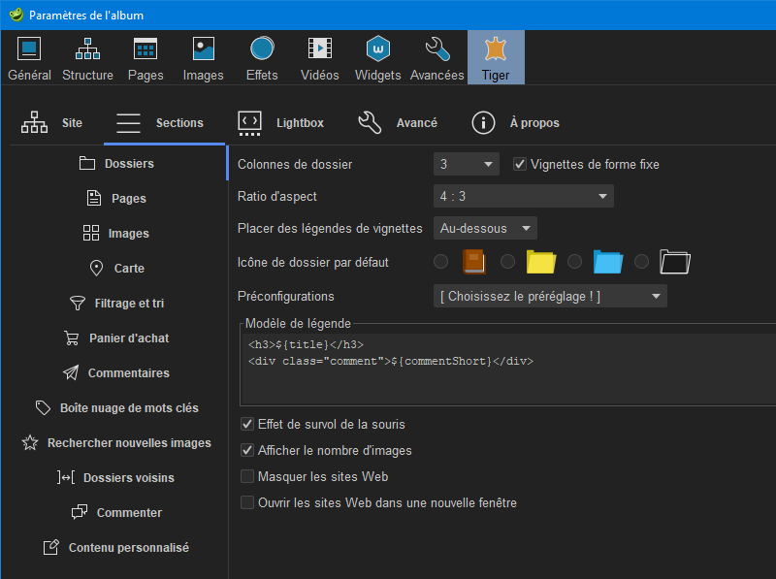
Task: Choose the yellow folder icon radio button
Action: (x=507, y=261)
